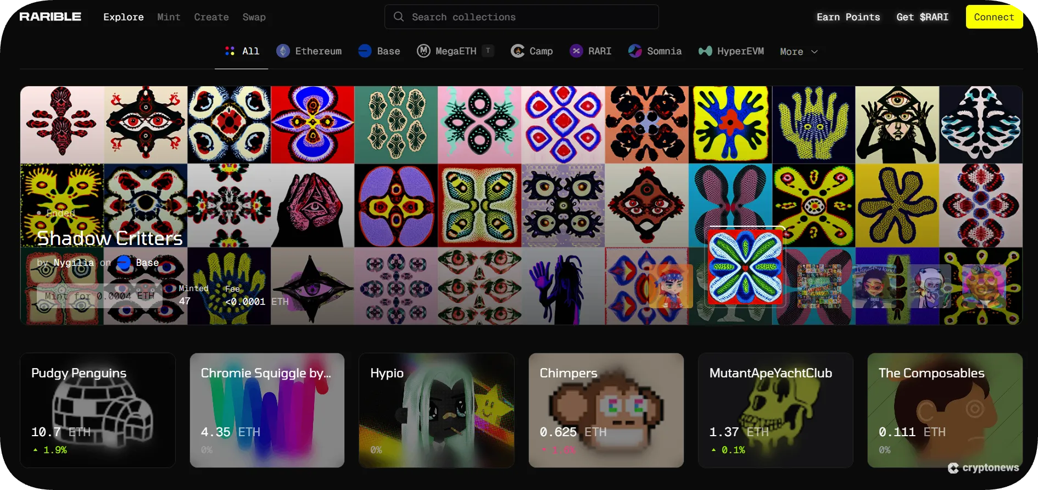Switch to the Ethereum tab label
The width and height of the screenshot is (1038, 490).
(318, 51)
